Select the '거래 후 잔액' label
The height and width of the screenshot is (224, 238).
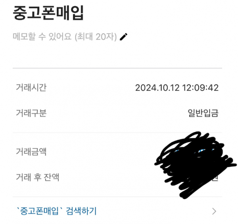coord(38,177)
